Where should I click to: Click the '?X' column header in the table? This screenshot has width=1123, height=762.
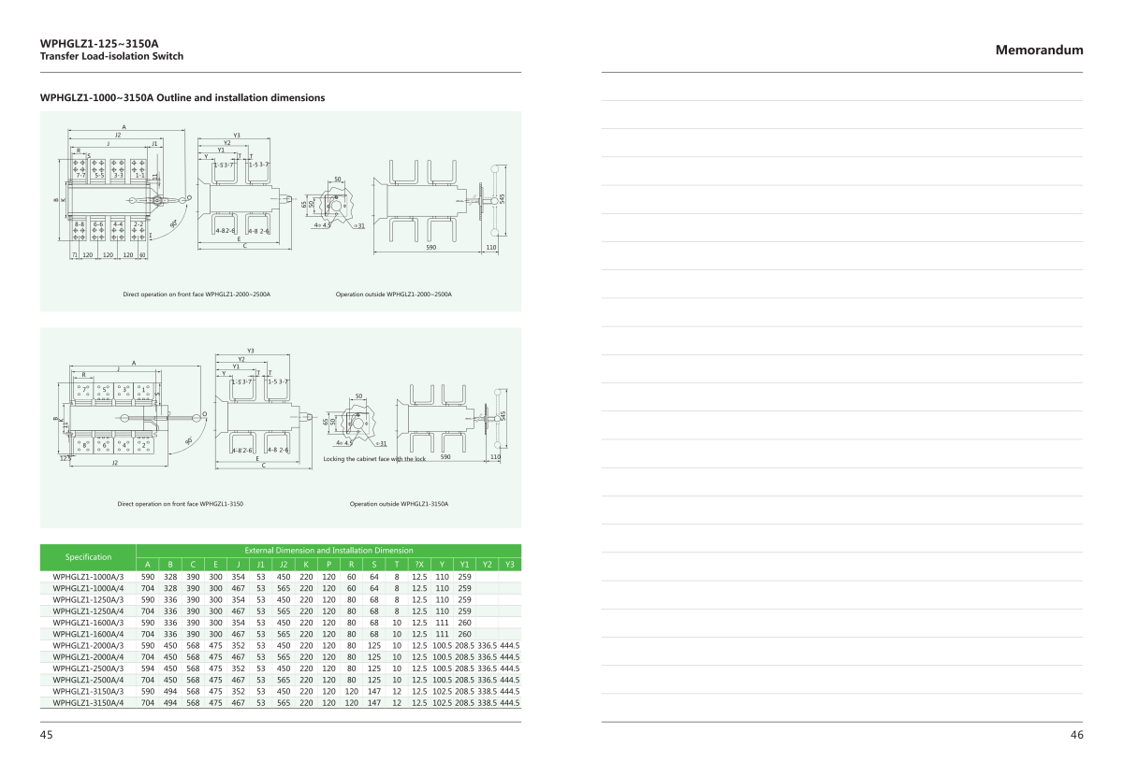(x=419, y=564)
